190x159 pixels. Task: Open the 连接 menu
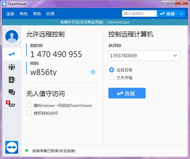point(10,14)
